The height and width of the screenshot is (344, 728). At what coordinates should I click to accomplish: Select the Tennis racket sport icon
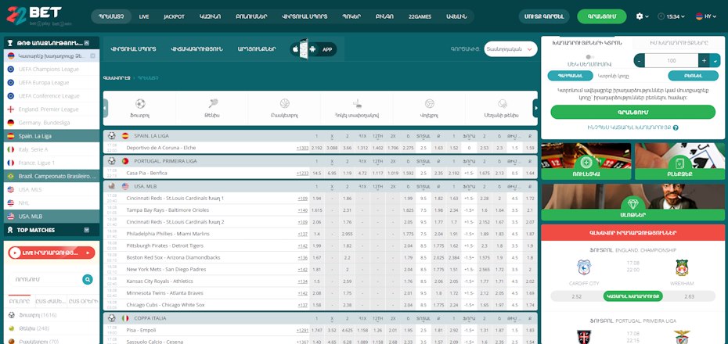[x=212, y=103]
